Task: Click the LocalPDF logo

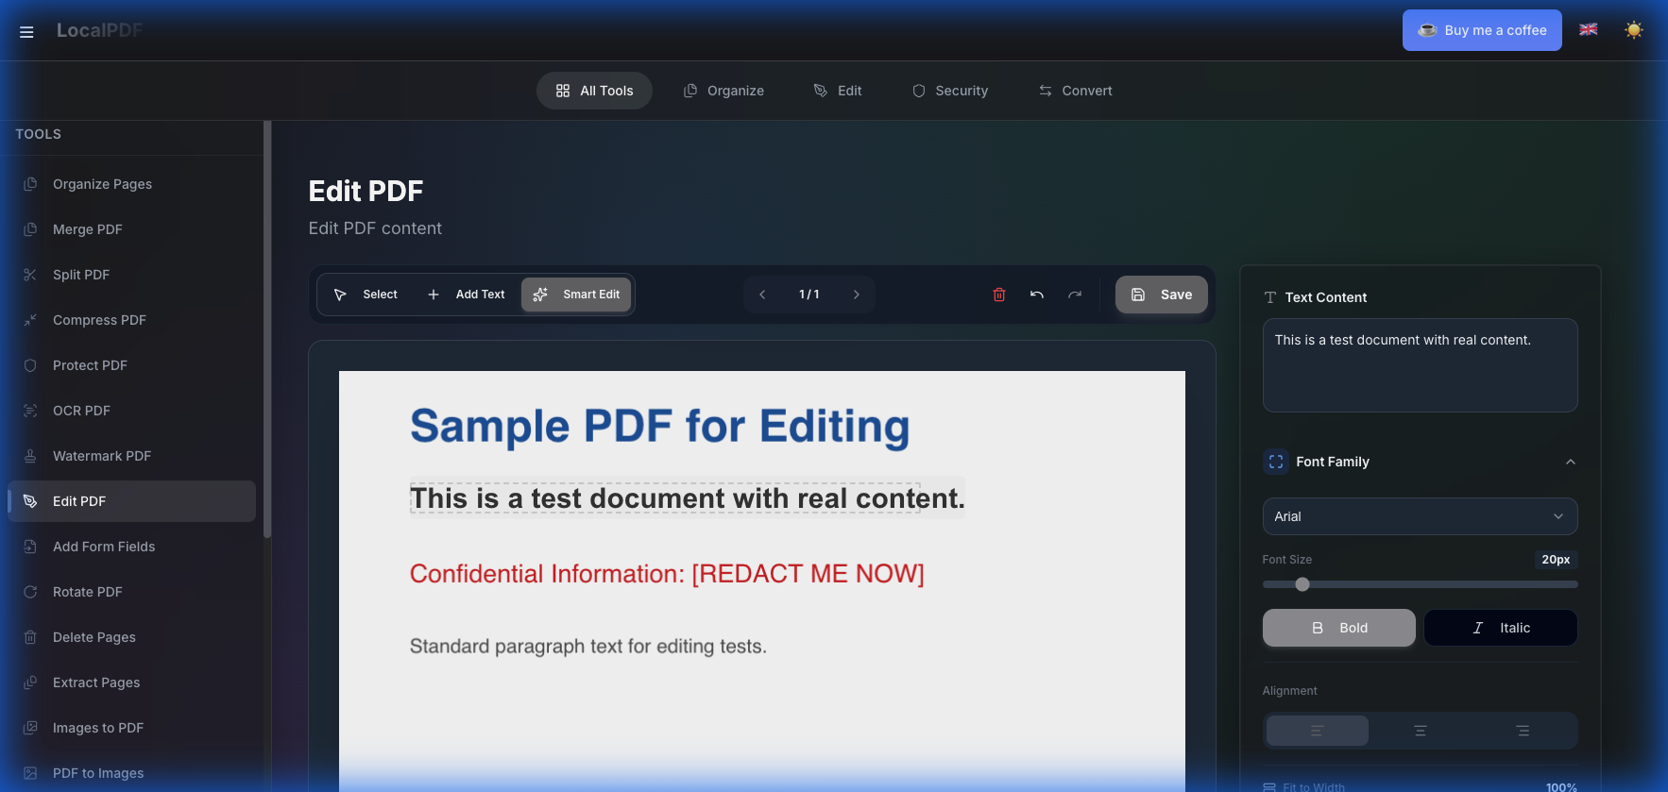Action: [99, 30]
